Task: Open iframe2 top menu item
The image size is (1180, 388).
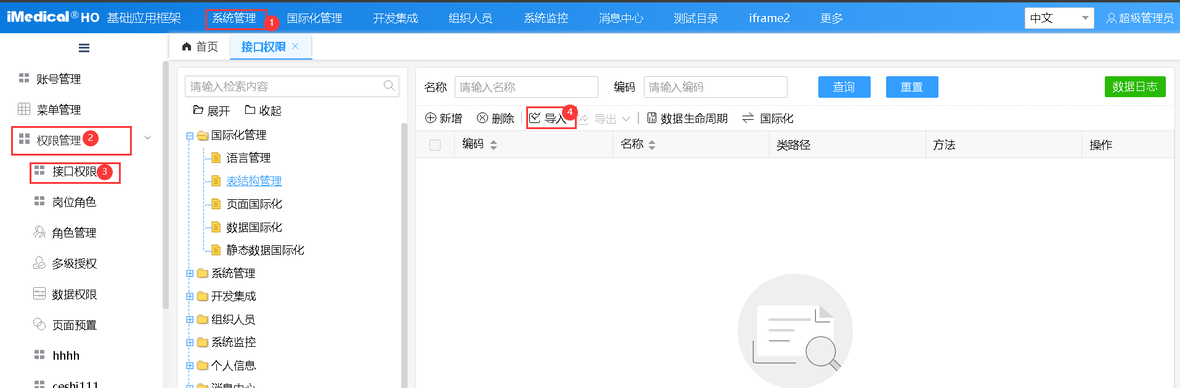Action: pos(769,18)
